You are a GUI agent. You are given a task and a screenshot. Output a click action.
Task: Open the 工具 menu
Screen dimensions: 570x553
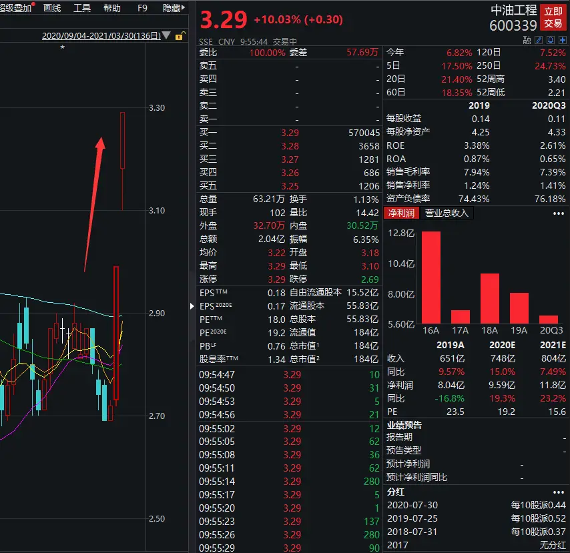pos(81,8)
